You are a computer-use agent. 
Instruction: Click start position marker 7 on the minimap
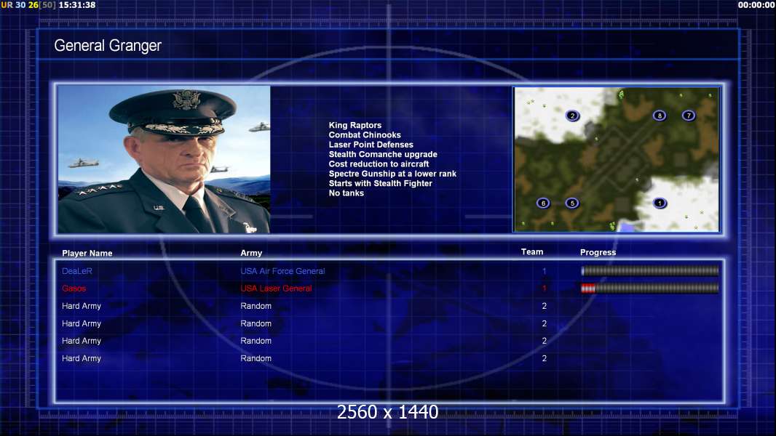pyautogui.click(x=689, y=116)
